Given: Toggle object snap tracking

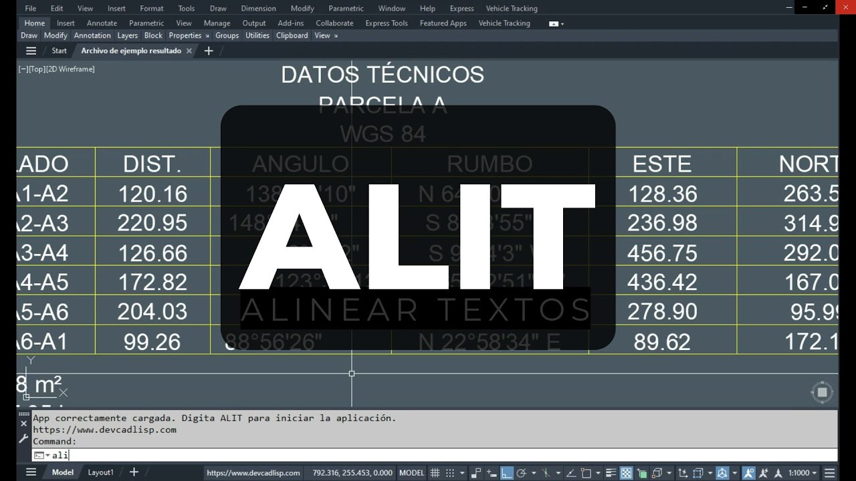Looking at the screenshot, I should [x=571, y=473].
